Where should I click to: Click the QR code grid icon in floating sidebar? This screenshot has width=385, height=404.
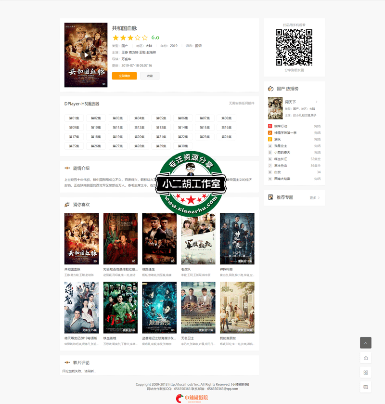tap(366, 373)
